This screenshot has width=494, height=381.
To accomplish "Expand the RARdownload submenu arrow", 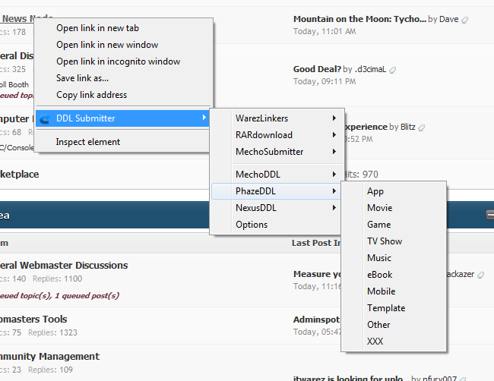I will [x=334, y=135].
